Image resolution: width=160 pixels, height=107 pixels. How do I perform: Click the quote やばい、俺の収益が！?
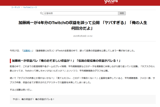point(34,99)
